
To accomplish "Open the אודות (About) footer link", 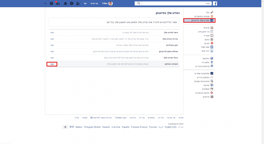I will [x=181, y=118].
